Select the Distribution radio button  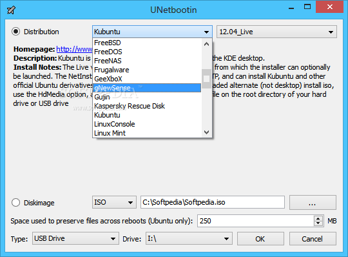click(x=15, y=32)
